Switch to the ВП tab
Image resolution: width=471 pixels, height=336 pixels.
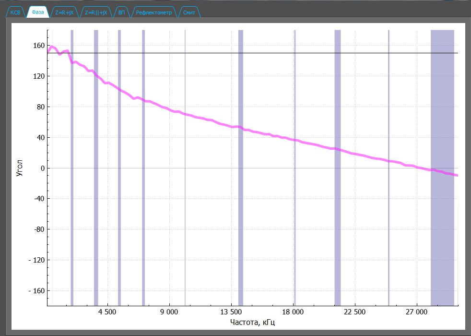121,13
